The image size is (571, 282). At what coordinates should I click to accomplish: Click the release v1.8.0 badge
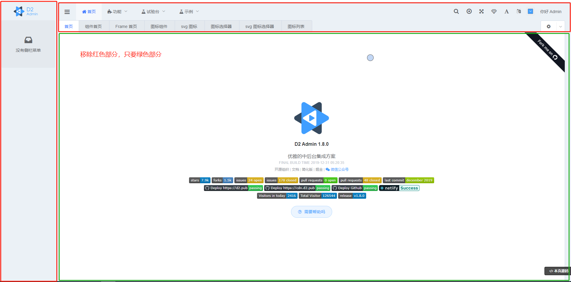(352, 196)
